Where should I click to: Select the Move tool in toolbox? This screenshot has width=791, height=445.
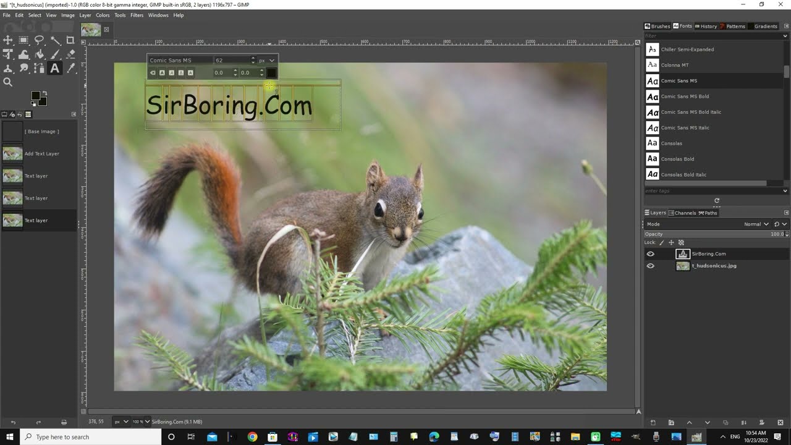click(x=8, y=40)
